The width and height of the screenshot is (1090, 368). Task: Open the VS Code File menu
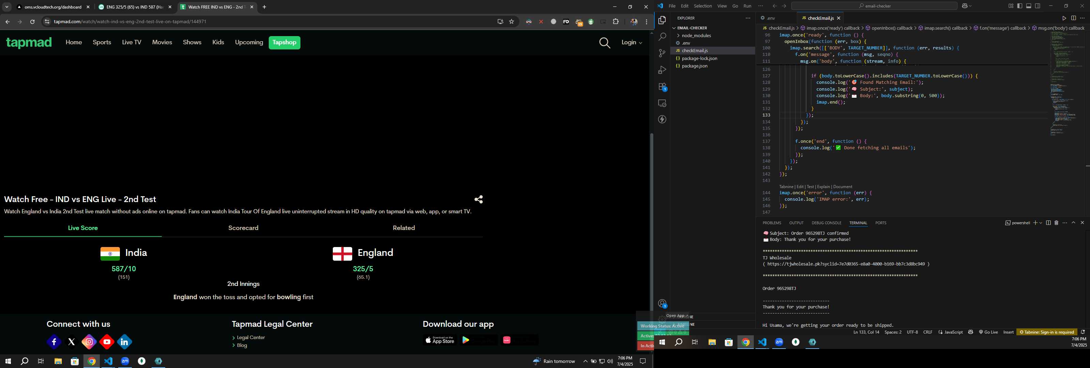(672, 6)
